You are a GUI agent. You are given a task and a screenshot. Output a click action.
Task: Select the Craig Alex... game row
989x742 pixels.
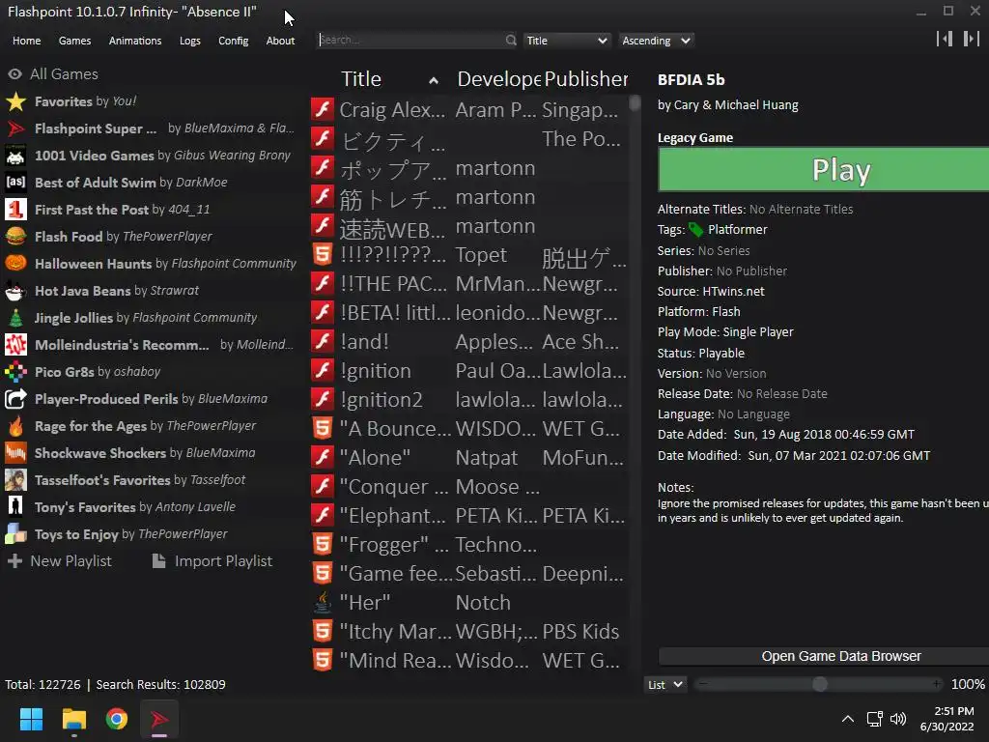click(x=468, y=110)
